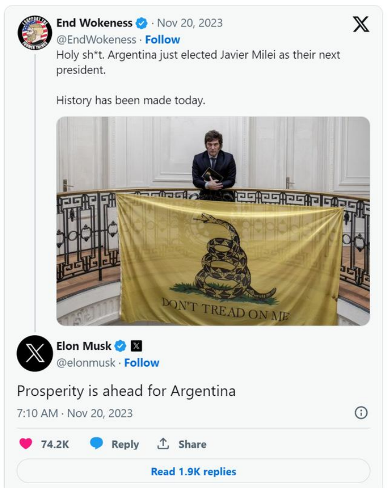388x488 pixels.
Task: Open Elon Musk's black X avatar
Action: (x=35, y=353)
